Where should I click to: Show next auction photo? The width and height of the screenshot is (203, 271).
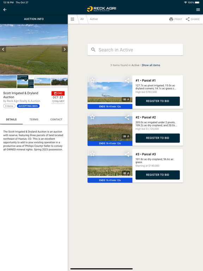pyautogui.click(x=64, y=49)
